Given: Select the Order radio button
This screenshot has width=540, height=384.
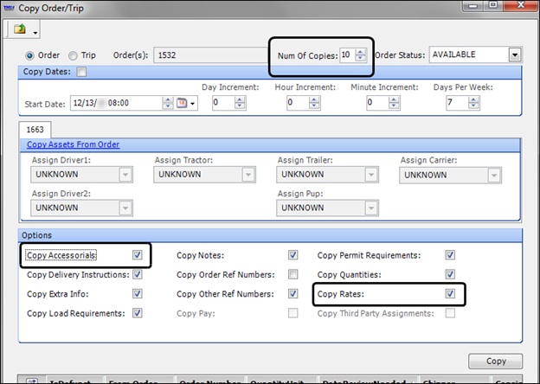Looking at the screenshot, I should 30,55.
